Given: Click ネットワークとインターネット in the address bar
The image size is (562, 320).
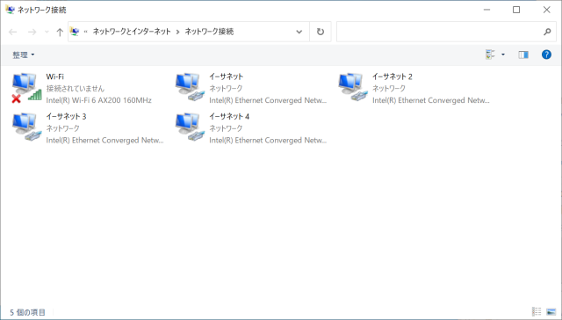Looking at the screenshot, I should tap(132, 32).
